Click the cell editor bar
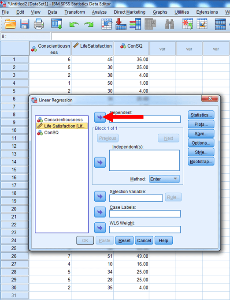 pos(141,36)
